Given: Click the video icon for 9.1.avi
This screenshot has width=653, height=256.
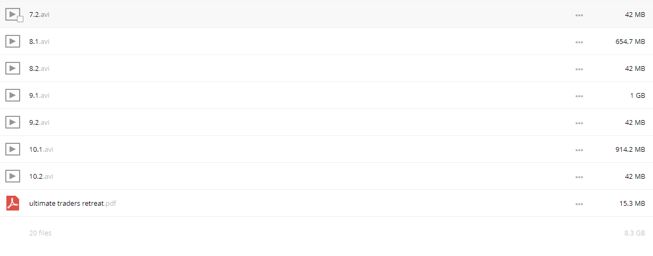Looking at the screenshot, I should pos(13,95).
